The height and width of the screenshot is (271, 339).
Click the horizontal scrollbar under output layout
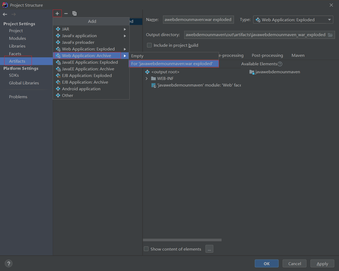tap(182, 240)
